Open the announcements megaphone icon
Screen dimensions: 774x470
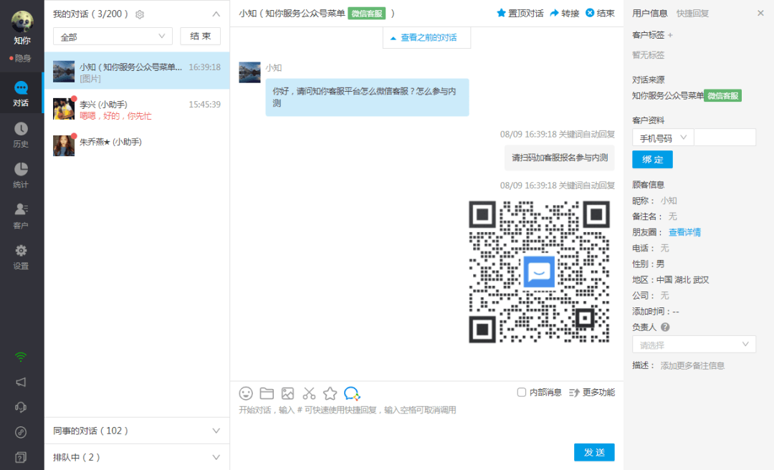coord(21,382)
